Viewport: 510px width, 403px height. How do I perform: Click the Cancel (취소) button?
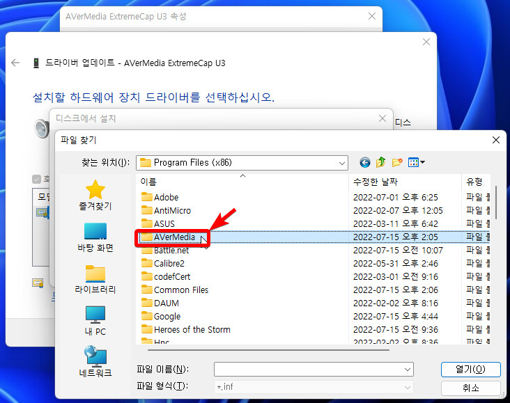pos(470,388)
